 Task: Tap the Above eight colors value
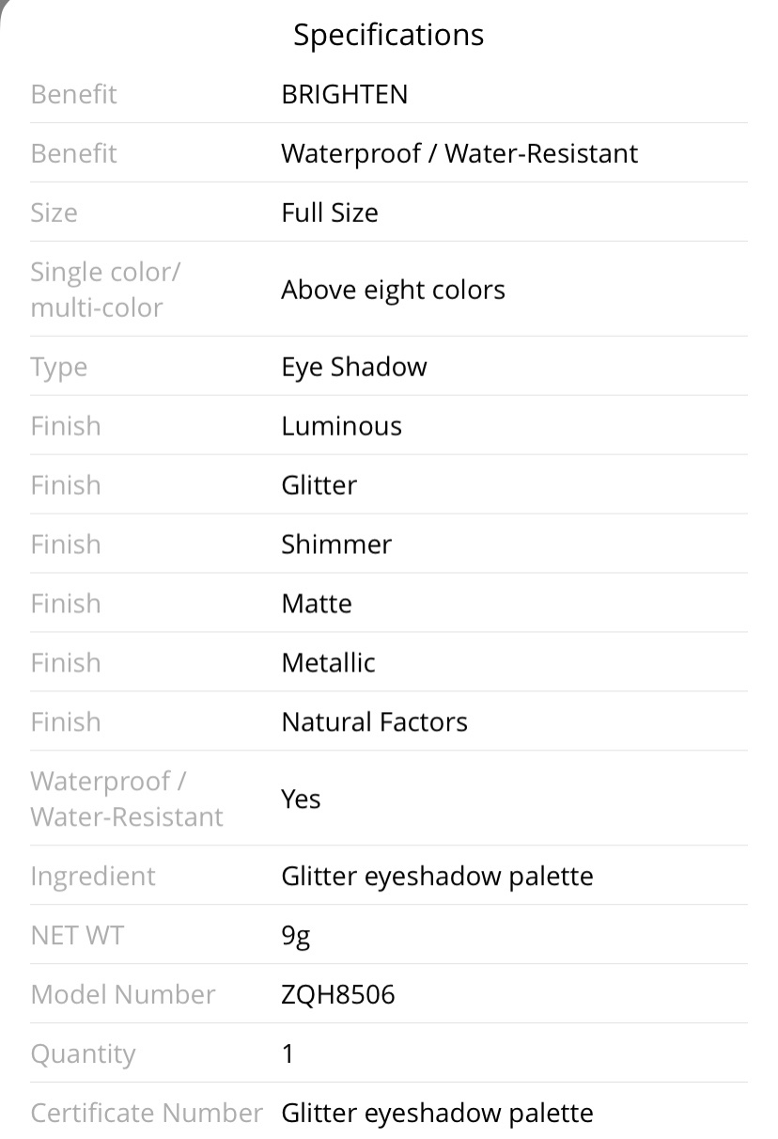click(x=393, y=290)
